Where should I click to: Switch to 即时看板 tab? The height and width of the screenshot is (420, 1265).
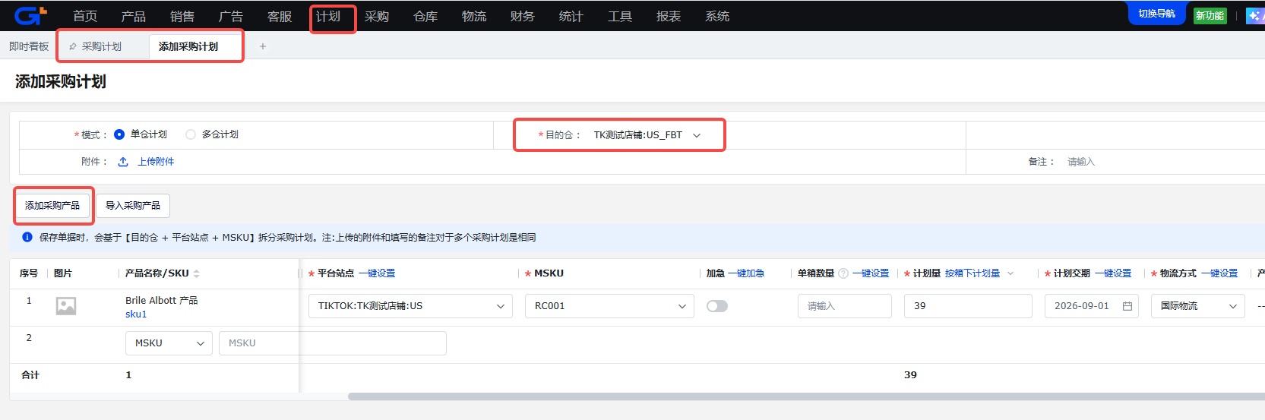click(x=29, y=46)
